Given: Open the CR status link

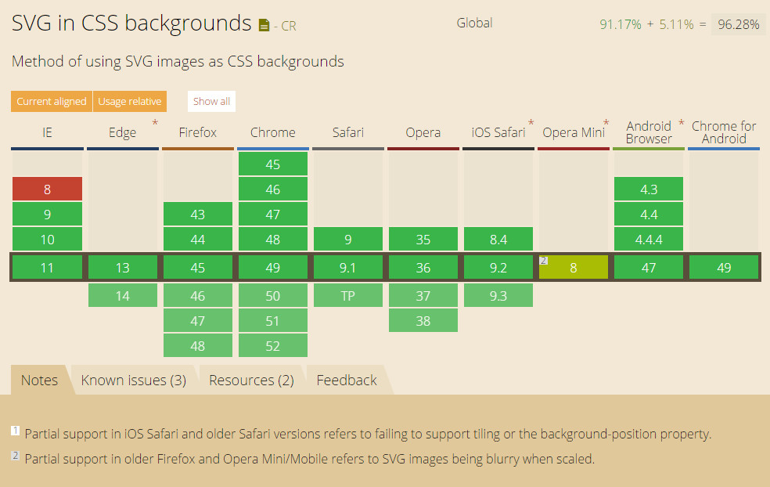Looking at the screenshot, I should coord(288,26).
